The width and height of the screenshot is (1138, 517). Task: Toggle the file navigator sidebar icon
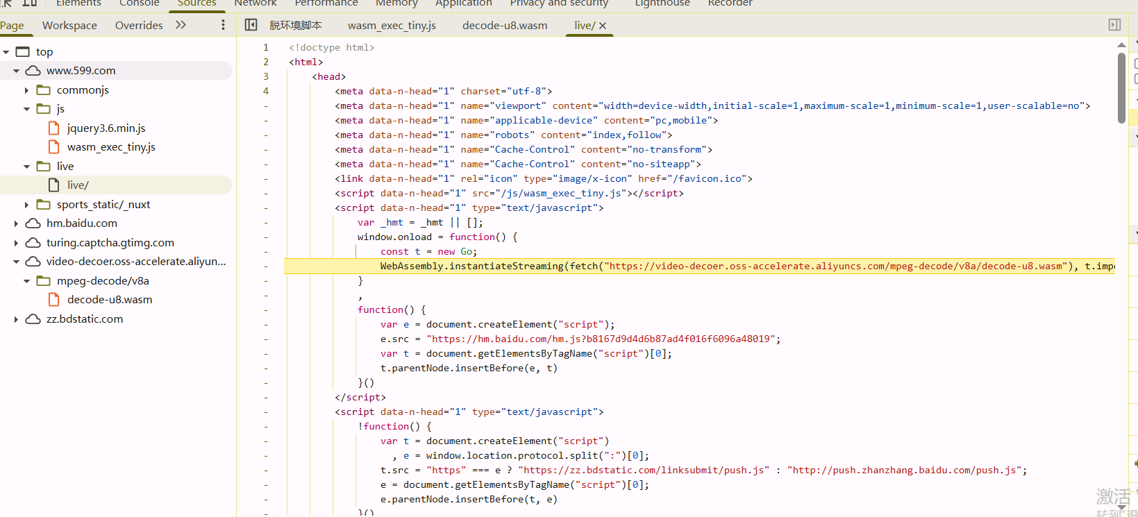coord(251,25)
